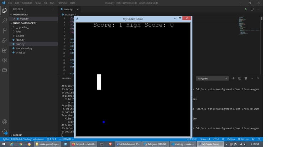
Task: Kill terminal with the trash icon
Action: [246, 78]
